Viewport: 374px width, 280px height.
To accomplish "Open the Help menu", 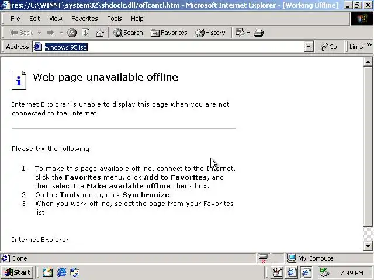I will [137, 19].
